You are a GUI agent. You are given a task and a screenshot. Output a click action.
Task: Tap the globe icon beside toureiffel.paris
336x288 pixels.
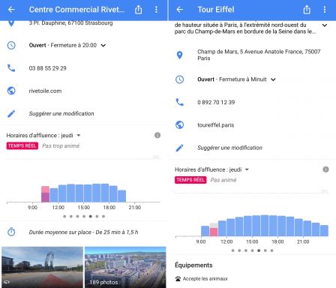click(179, 124)
